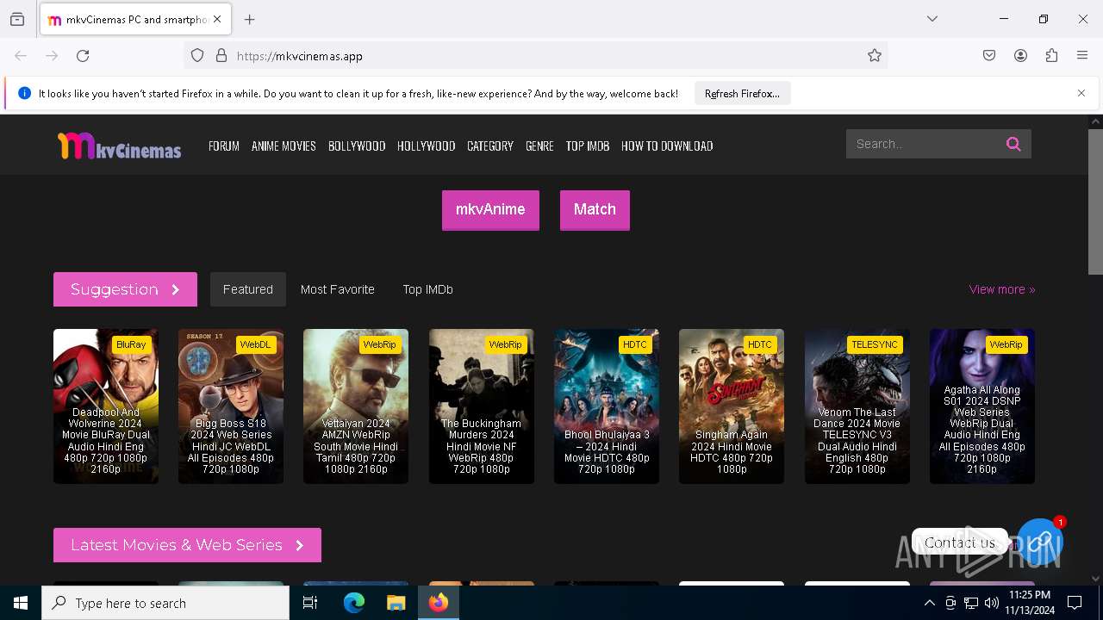Click the site security padlock
Screen dimensions: 1103x620
pos(221,56)
